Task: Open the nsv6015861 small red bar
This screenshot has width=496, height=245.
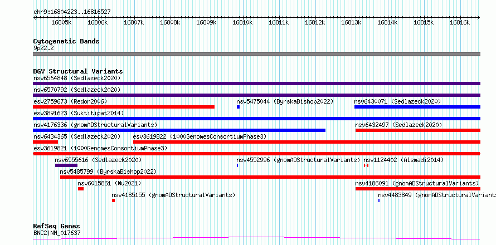Action: click(81, 189)
